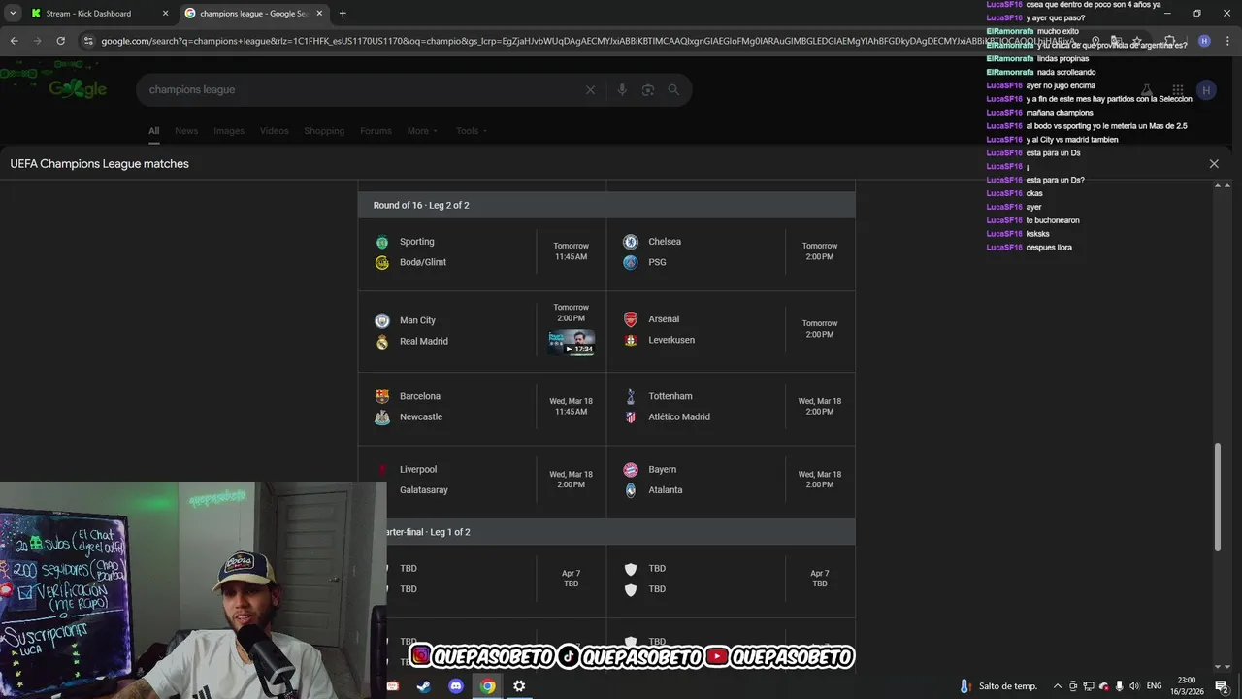Go back in Chrome

(x=14, y=41)
